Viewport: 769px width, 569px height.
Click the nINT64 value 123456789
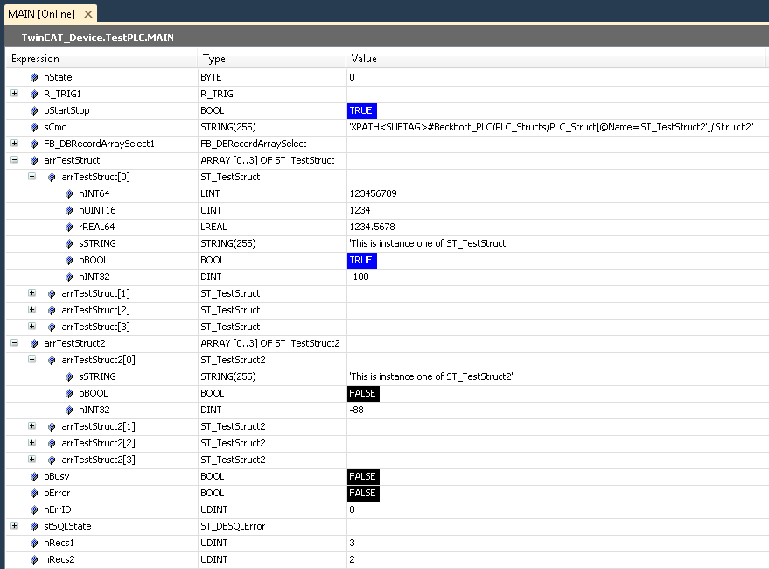374,194
